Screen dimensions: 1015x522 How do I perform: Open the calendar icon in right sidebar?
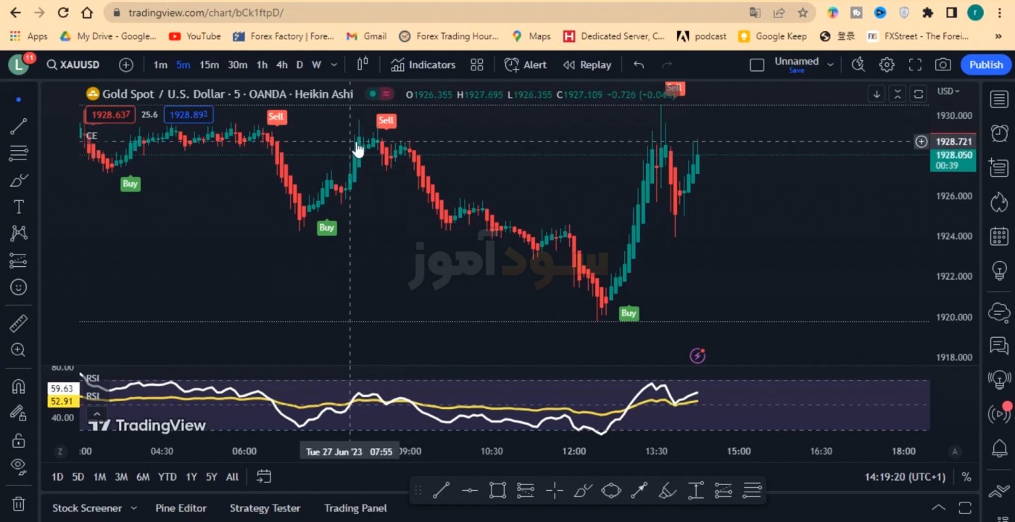[999, 236]
